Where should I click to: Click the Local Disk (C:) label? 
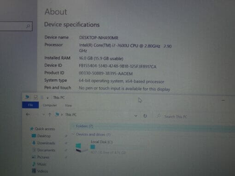click(x=102, y=142)
